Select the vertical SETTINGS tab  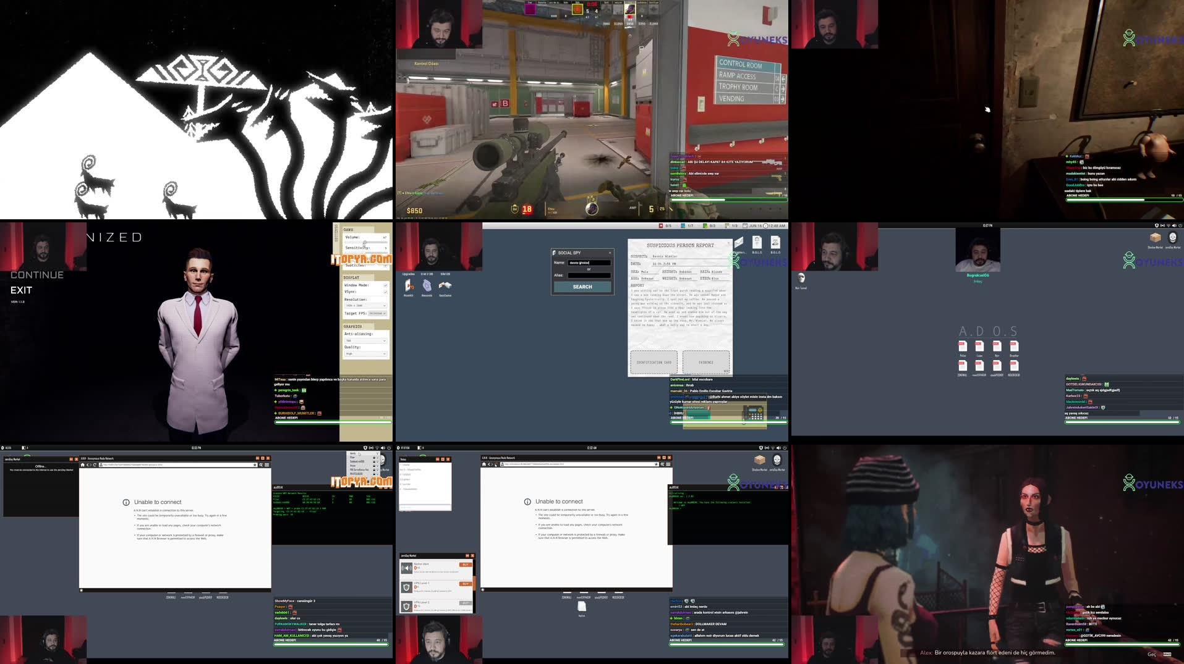point(336,233)
